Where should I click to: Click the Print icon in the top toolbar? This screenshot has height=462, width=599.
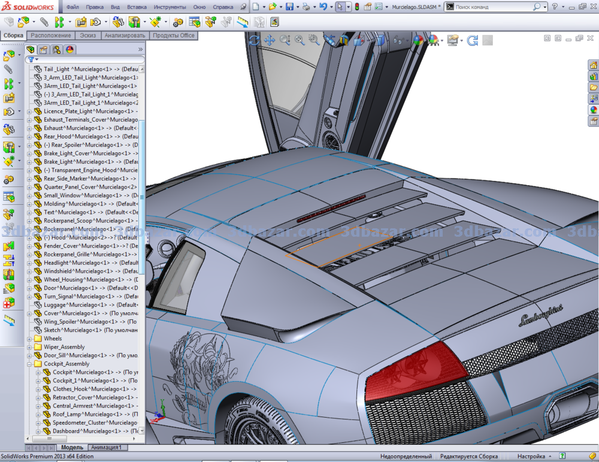tap(307, 7)
